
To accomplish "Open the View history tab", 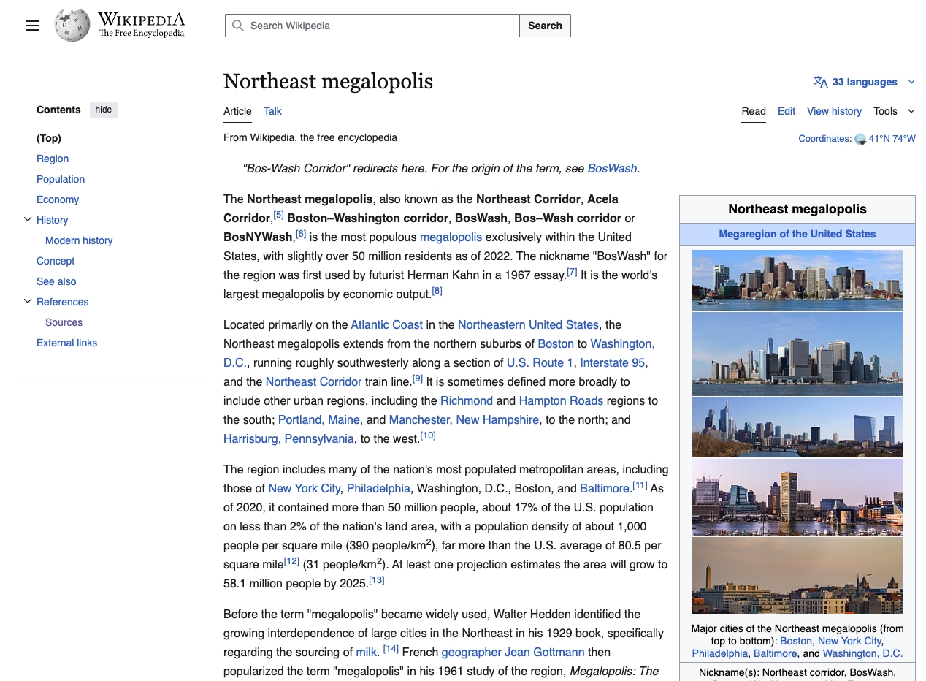I will point(834,111).
